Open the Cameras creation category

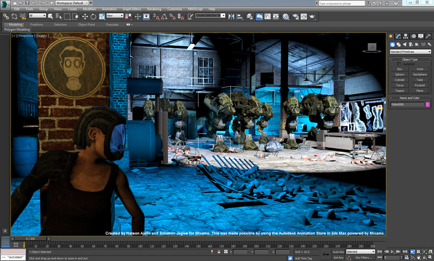(411, 44)
